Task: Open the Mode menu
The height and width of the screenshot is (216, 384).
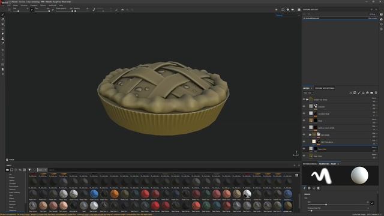Action: (x=16, y=5)
